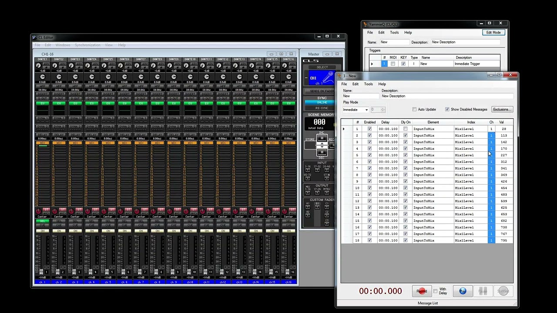The image size is (557, 313).
Task: Uncheck Show Disabled Messages
Action: tap(447, 110)
